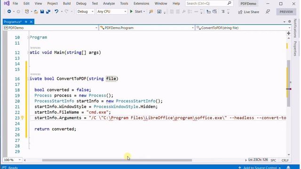
Task: Open the Properties side tab
Action: 295,48
